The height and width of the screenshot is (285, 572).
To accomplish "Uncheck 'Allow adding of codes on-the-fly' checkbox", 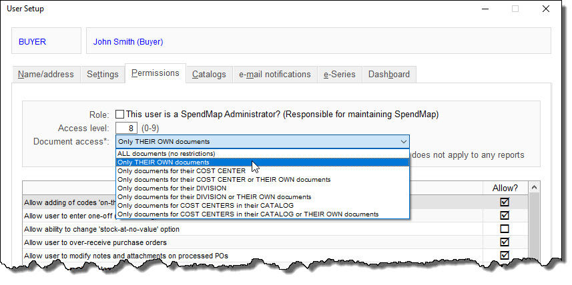I will point(504,202).
